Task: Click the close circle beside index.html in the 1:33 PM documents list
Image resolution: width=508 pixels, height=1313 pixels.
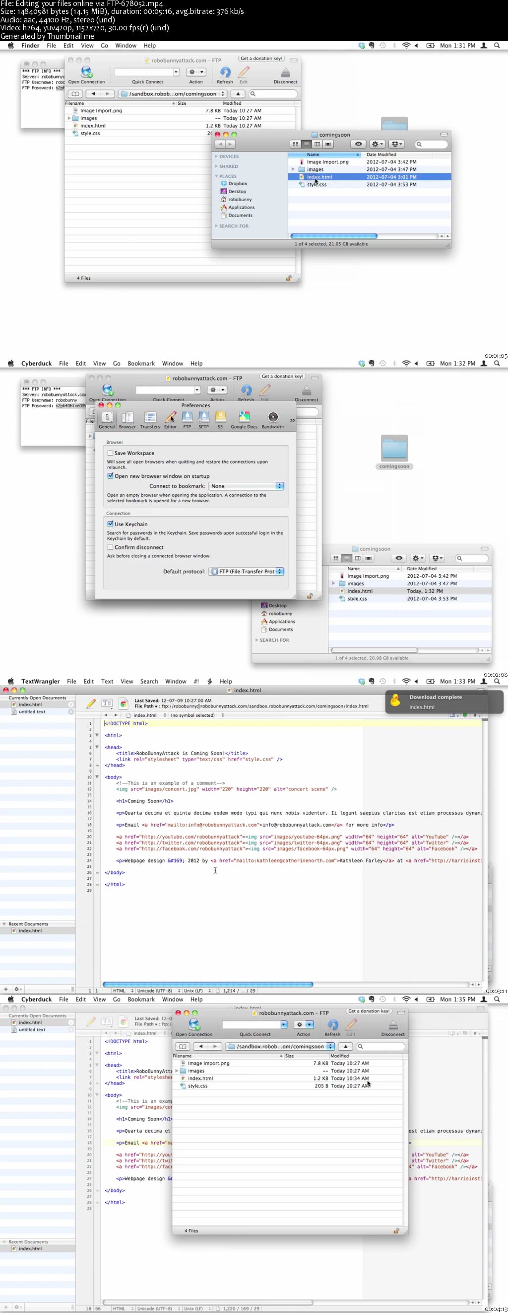Action: [x=71, y=704]
